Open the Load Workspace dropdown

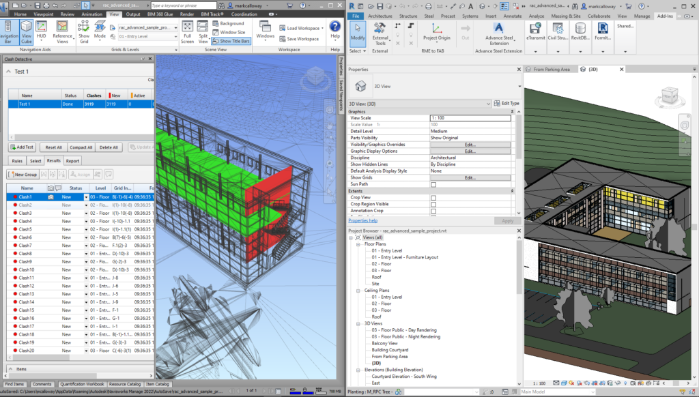click(322, 28)
